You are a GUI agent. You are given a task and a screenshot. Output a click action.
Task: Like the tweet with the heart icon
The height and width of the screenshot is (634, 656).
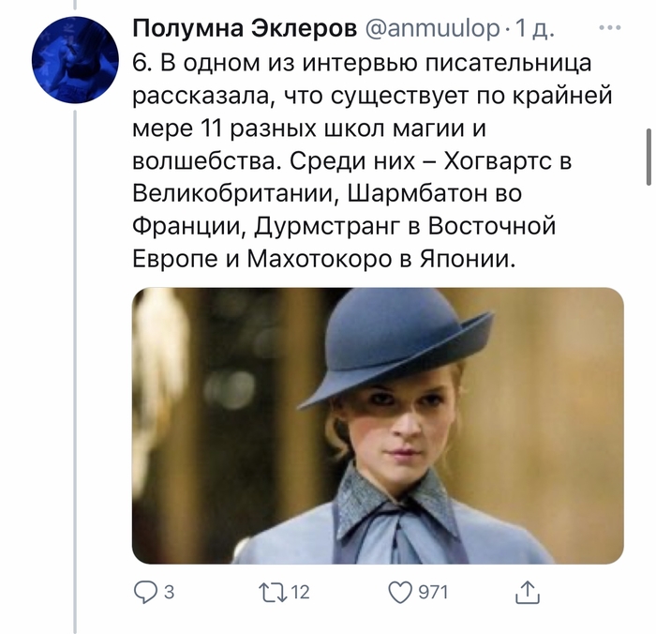point(400,592)
